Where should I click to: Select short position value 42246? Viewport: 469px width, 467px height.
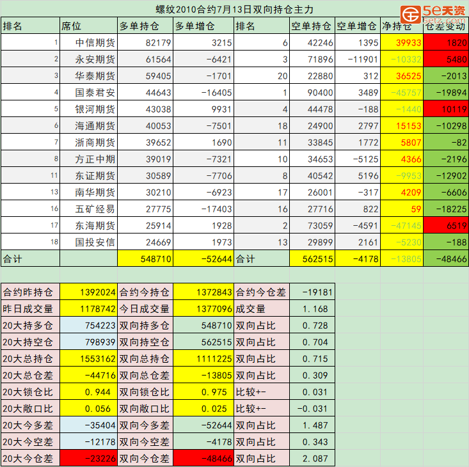coord(312,42)
